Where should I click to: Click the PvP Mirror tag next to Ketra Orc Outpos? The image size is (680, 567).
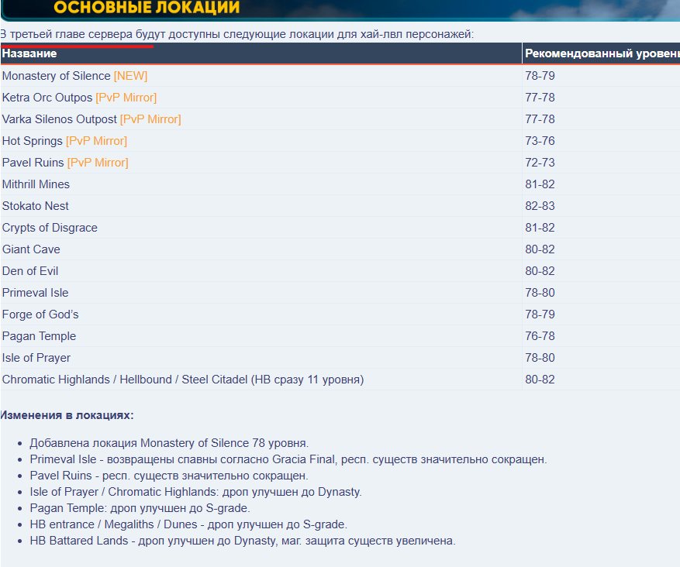(126, 98)
